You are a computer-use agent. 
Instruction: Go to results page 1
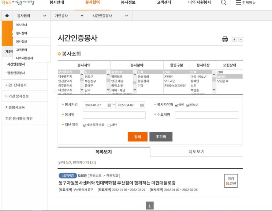point(149,206)
